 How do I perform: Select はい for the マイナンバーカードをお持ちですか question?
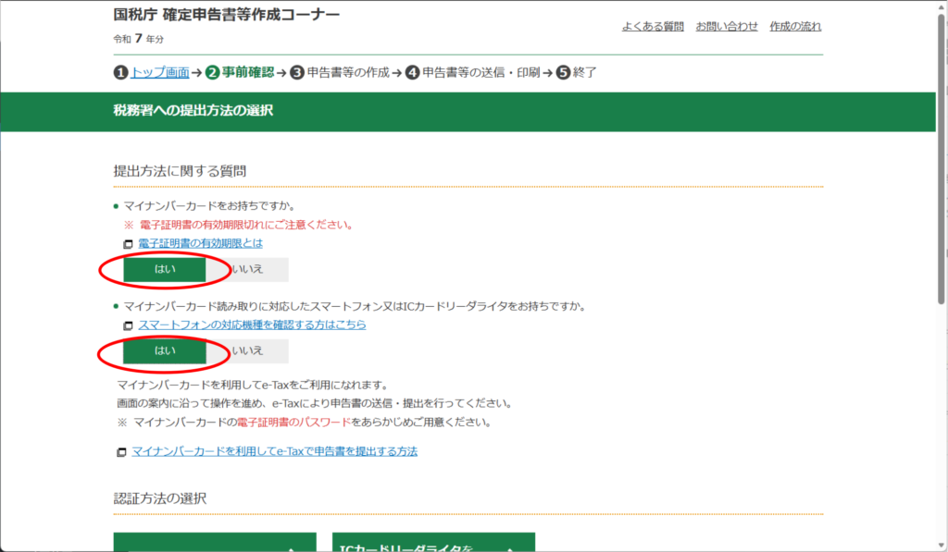click(165, 269)
